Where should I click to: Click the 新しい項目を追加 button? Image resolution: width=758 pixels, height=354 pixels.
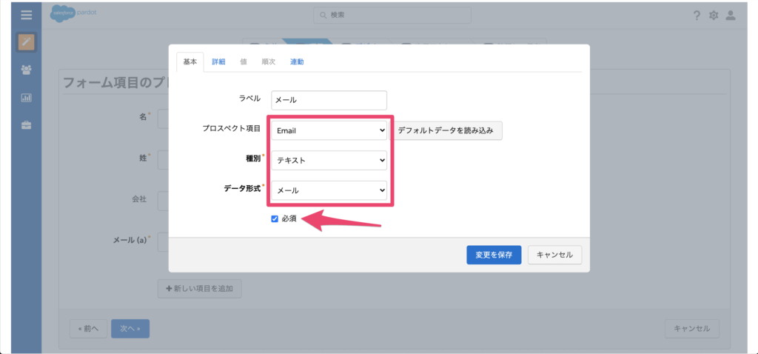click(200, 289)
